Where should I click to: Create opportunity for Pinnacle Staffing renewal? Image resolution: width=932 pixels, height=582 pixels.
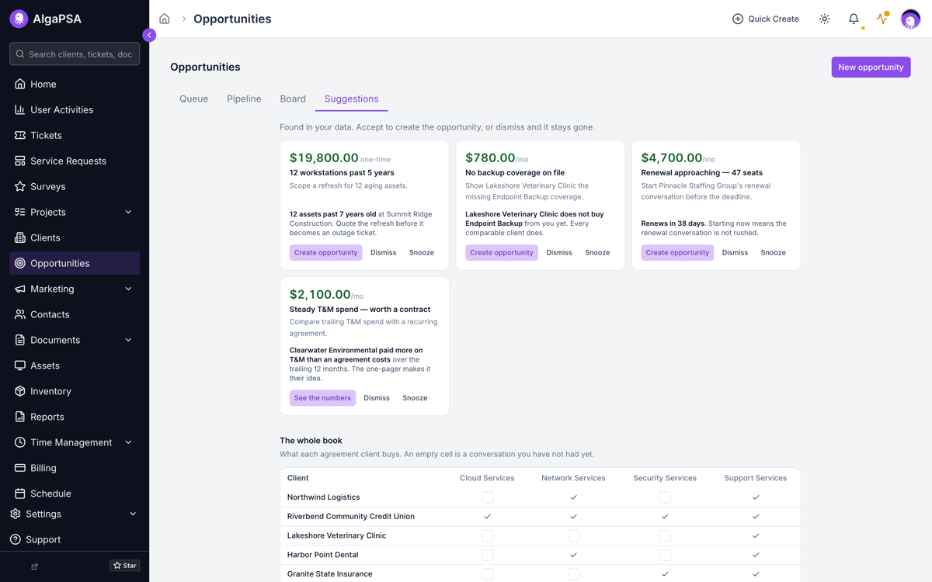(677, 252)
